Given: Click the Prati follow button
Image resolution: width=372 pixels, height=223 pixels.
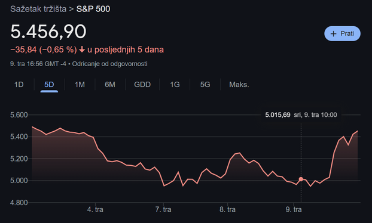Looking at the screenshot, I should pos(342,33).
